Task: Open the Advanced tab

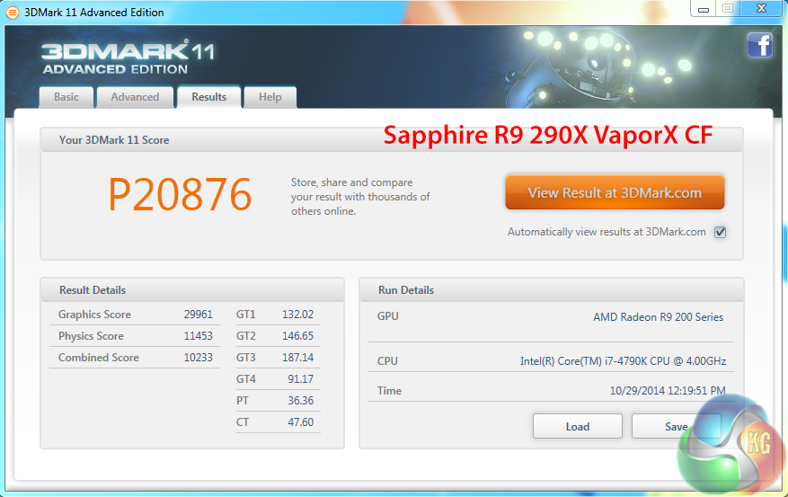Action: (x=135, y=97)
